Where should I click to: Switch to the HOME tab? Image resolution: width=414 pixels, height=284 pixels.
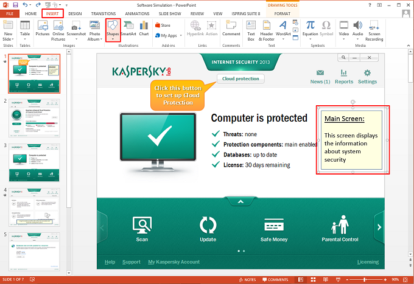pyautogui.click(x=31, y=14)
